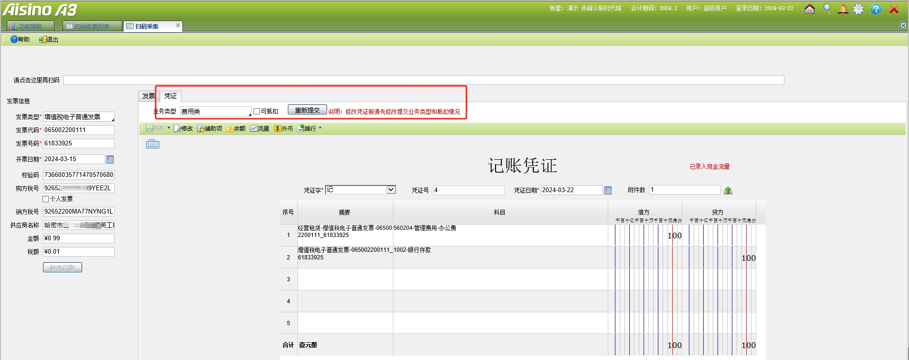
Task: Click the 凭证号 input field
Action: click(x=468, y=190)
